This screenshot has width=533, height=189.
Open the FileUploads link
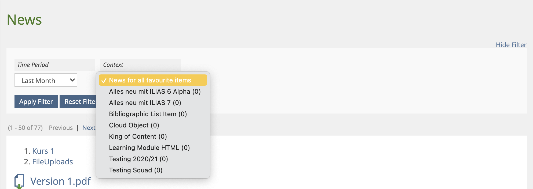pos(53,162)
